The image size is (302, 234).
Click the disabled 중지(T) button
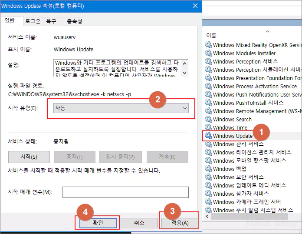point(75,157)
